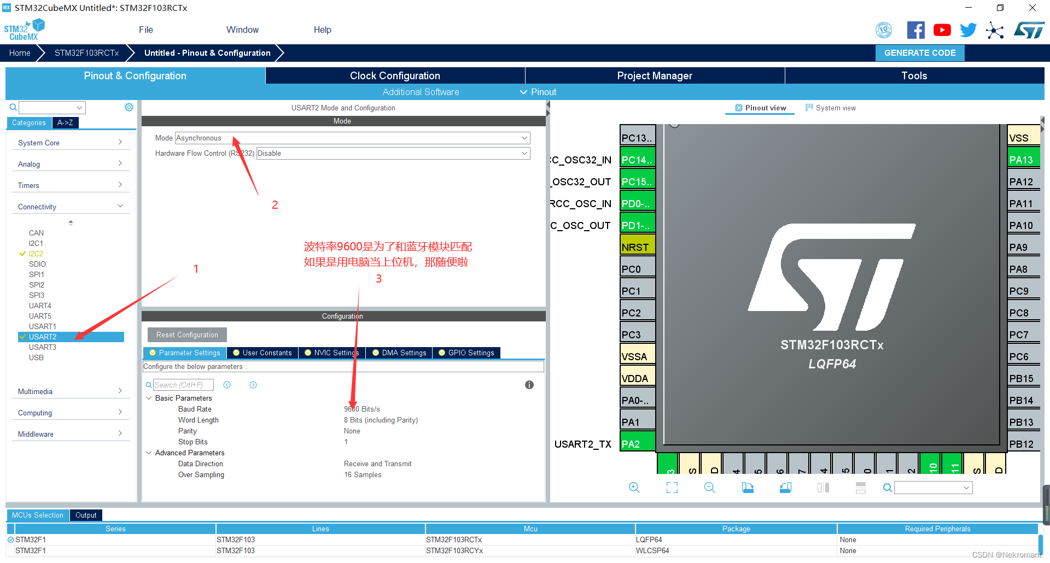Collapse the Connectivity category
Image resolution: width=1050 pixels, height=563 pixels.
coord(71,207)
